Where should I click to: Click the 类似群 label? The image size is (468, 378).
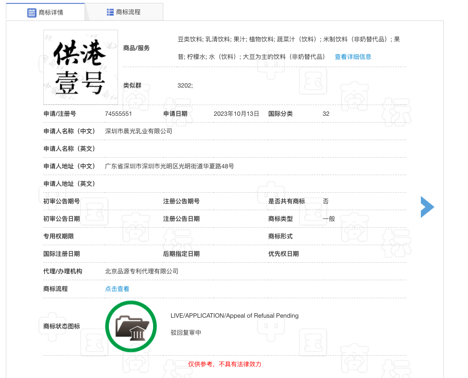(132, 86)
